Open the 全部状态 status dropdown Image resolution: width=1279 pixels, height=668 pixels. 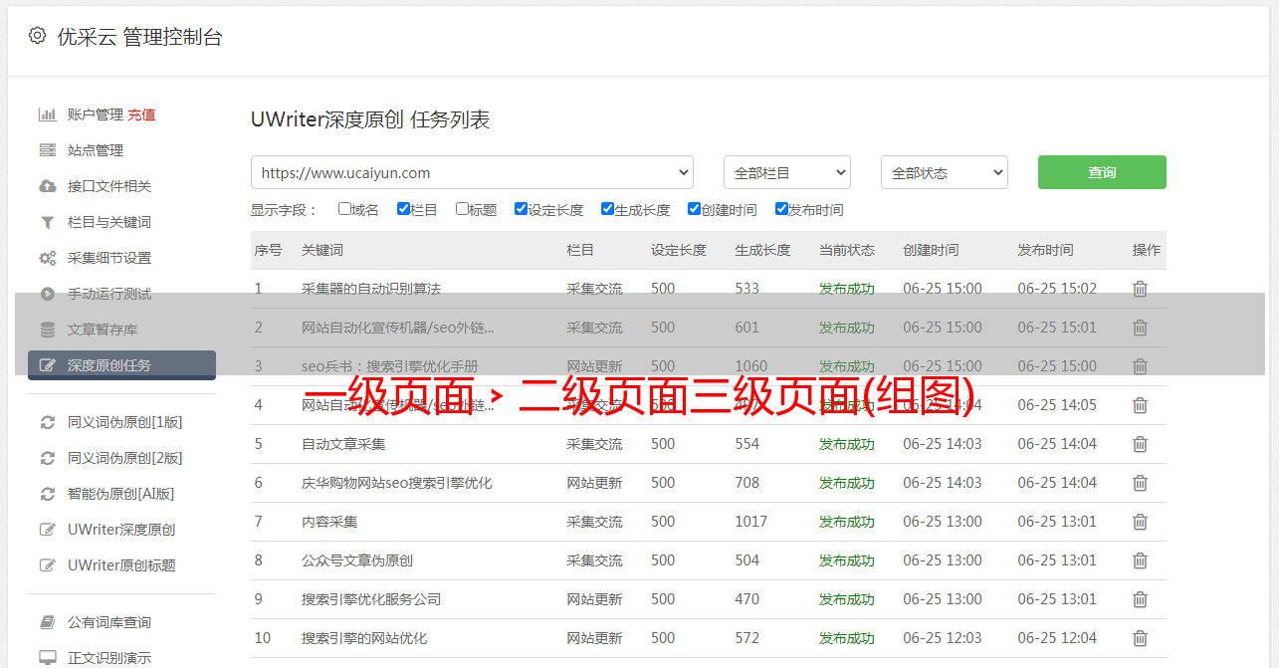(x=944, y=172)
